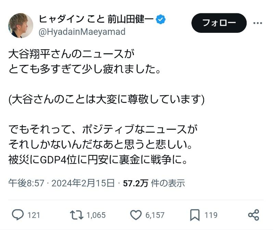
Task: Click the tweet's first line 大谷翔平さんのニュースが
Action: (71, 54)
